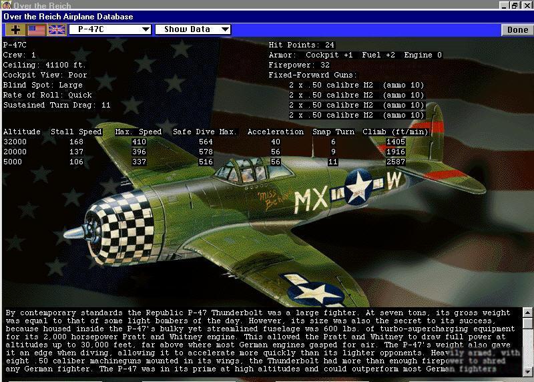Click max speed value 396
This screenshot has height=382, width=534.
[139, 152]
